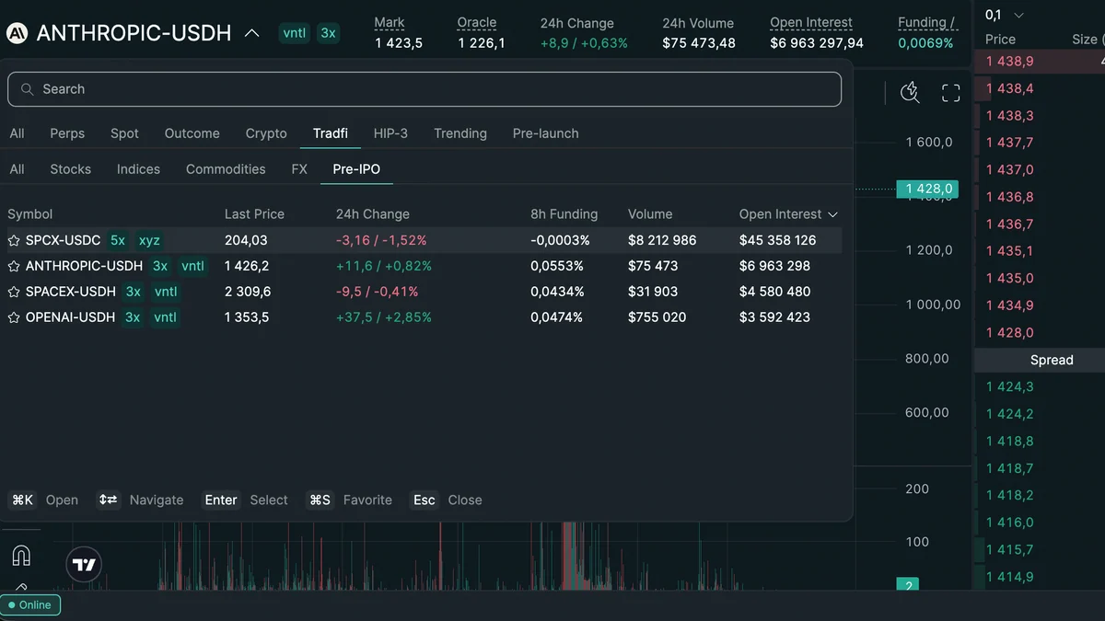Toggle the ANTHROPIC-USDH row favorite star
The image size is (1105, 621).
(14, 266)
